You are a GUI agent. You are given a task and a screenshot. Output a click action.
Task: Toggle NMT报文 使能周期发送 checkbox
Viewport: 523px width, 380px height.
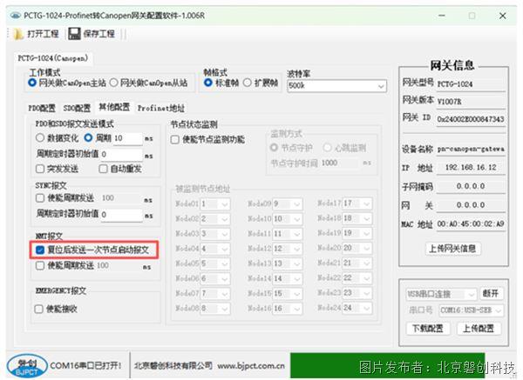pyautogui.click(x=40, y=265)
